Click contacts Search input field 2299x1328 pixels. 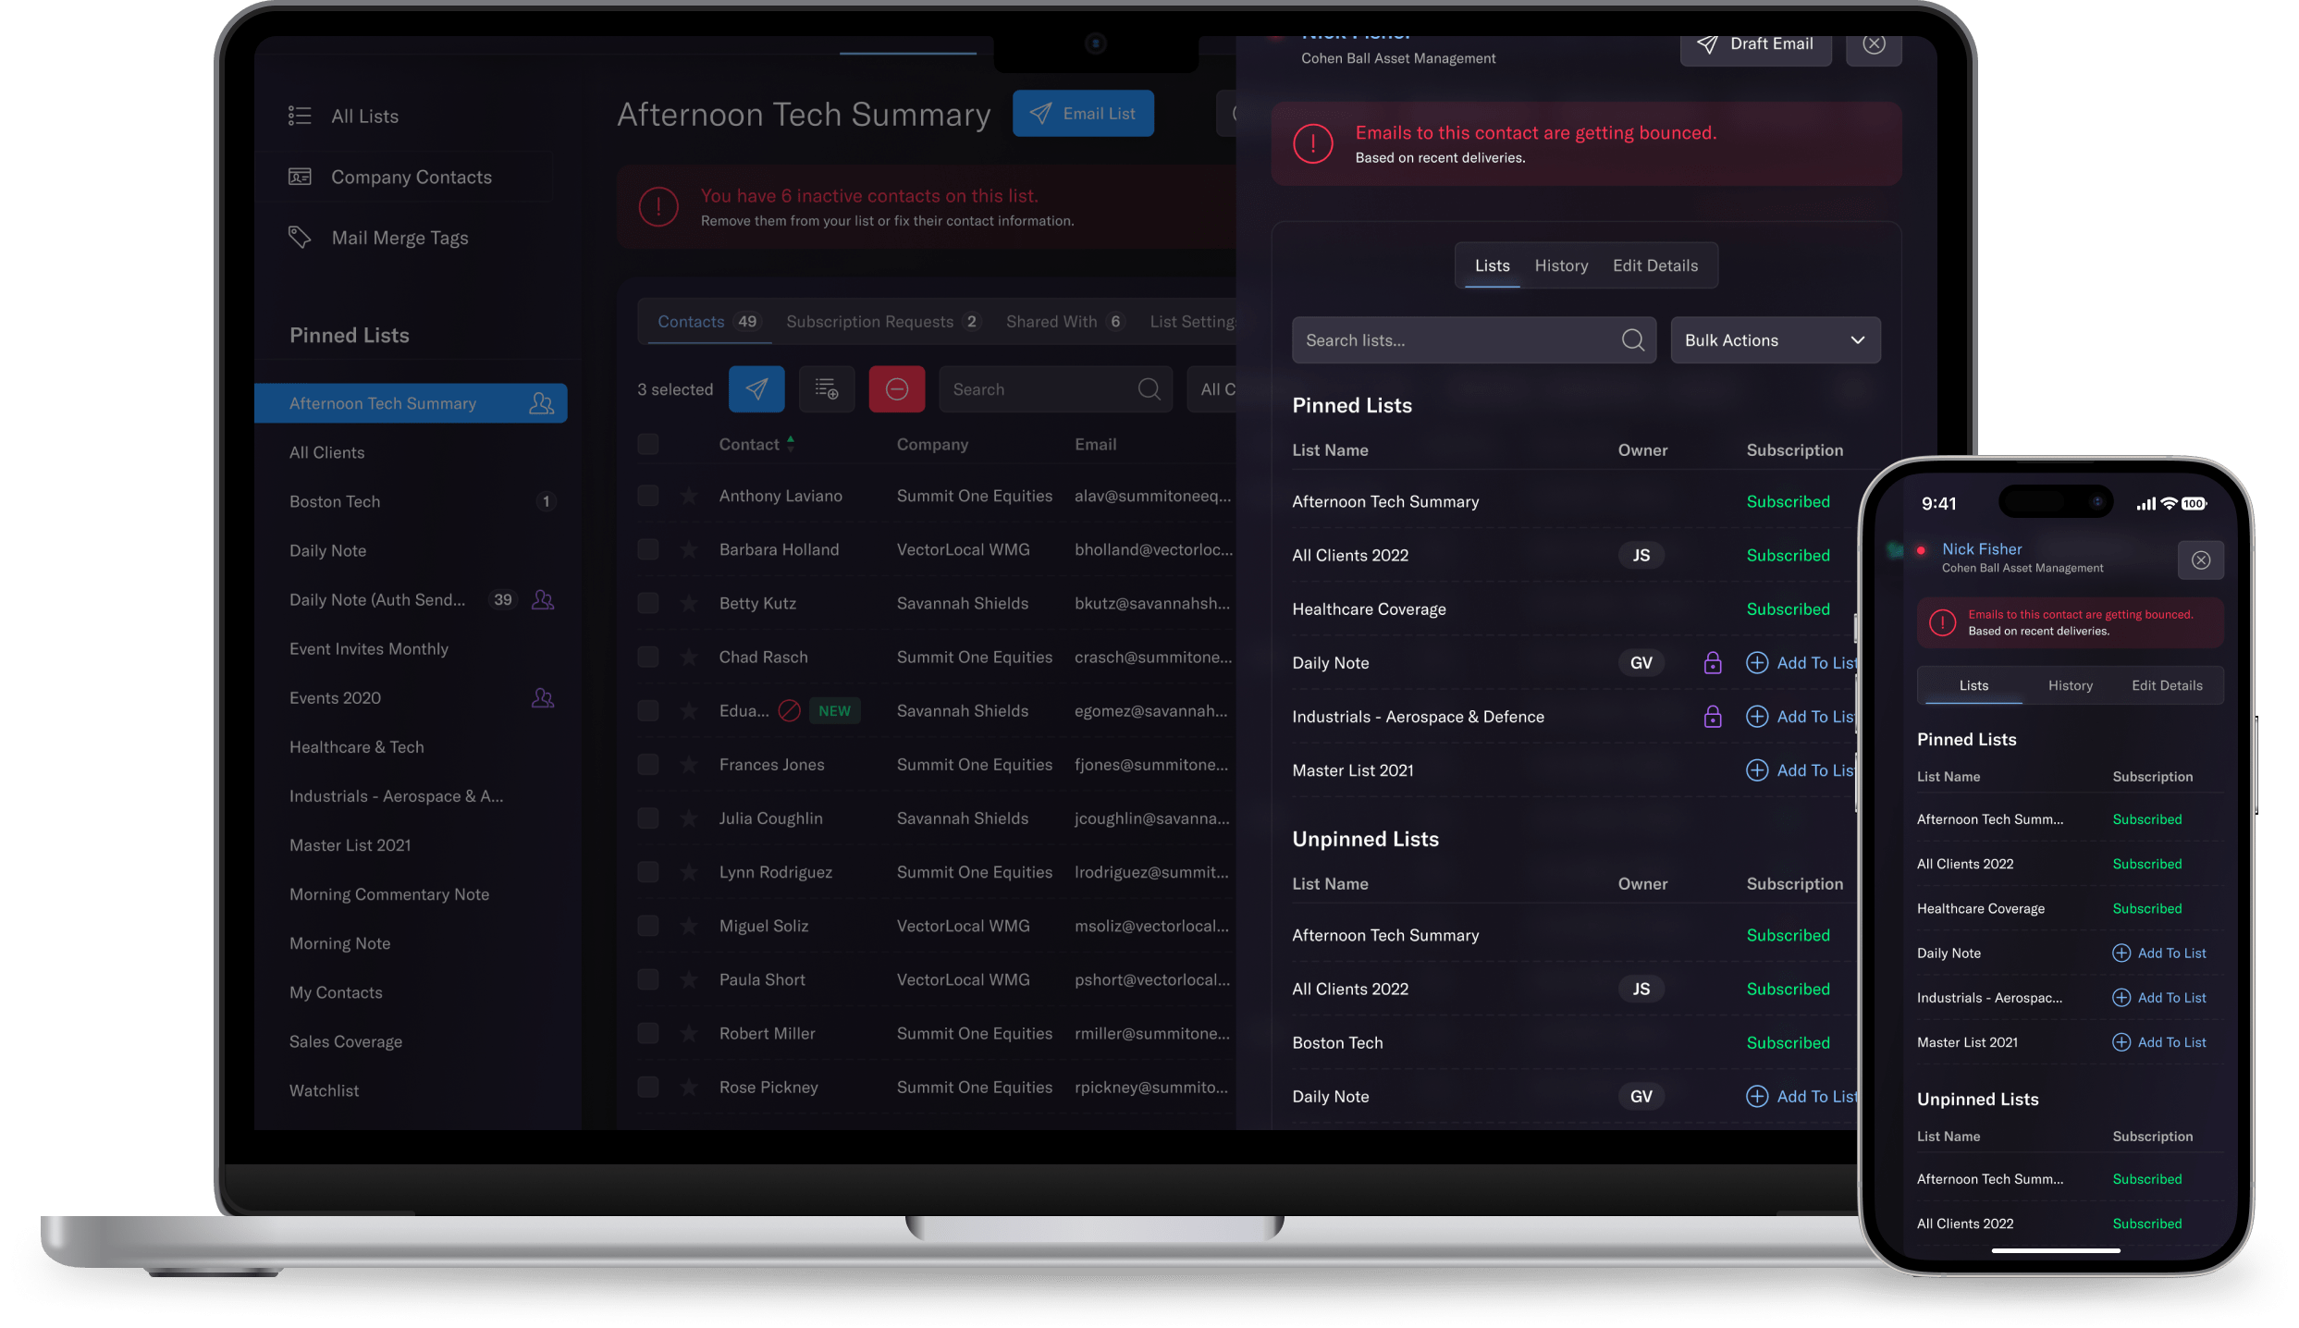pyautogui.click(x=1055, y=389)
